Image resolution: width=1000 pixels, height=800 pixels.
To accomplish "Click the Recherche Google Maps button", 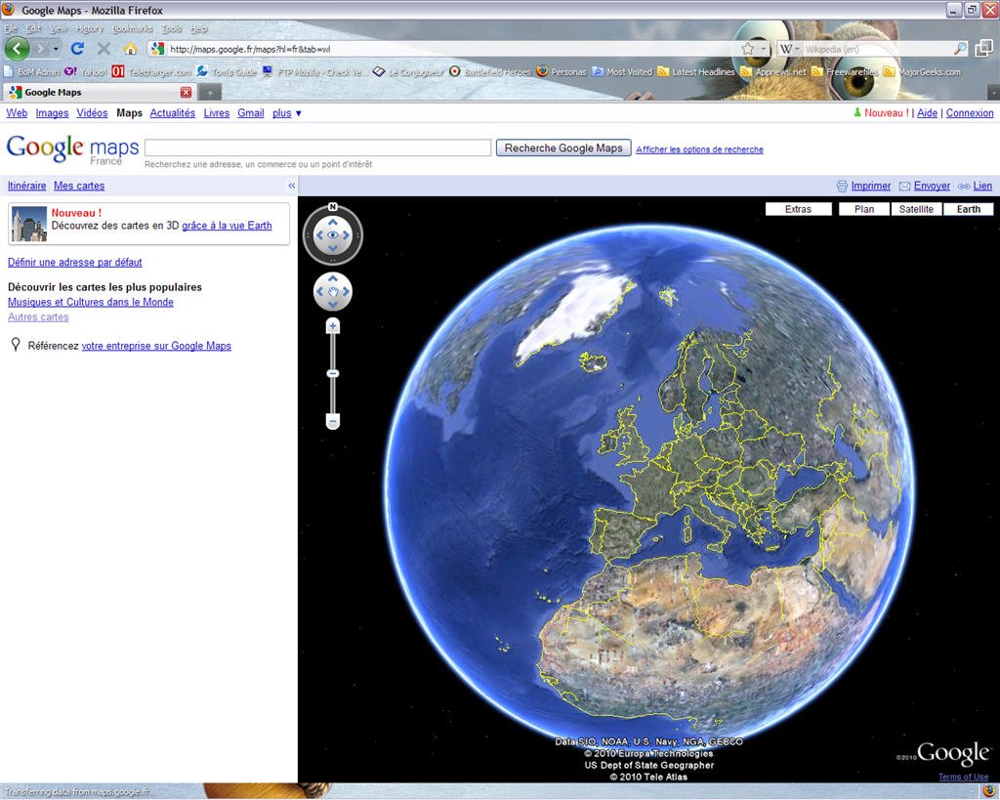I will [563, 148].
